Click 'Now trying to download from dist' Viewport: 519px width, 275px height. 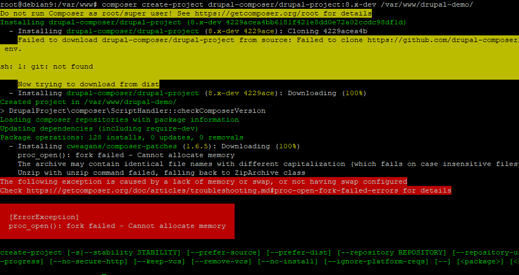tap(89, 84)
